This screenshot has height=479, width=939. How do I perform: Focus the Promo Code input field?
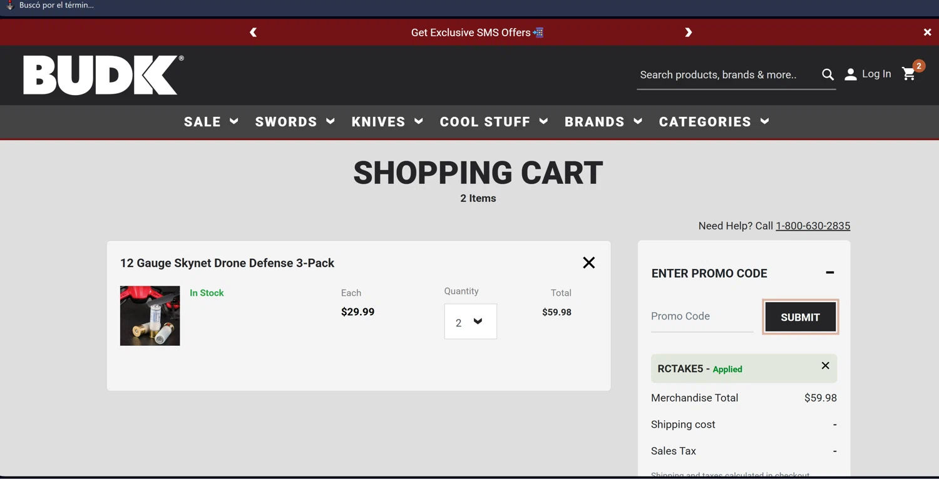(701, 316)
